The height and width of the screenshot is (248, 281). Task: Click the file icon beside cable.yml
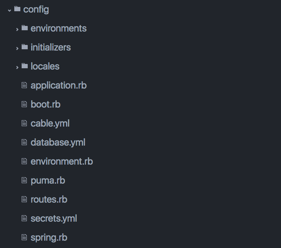coord(24,123)
